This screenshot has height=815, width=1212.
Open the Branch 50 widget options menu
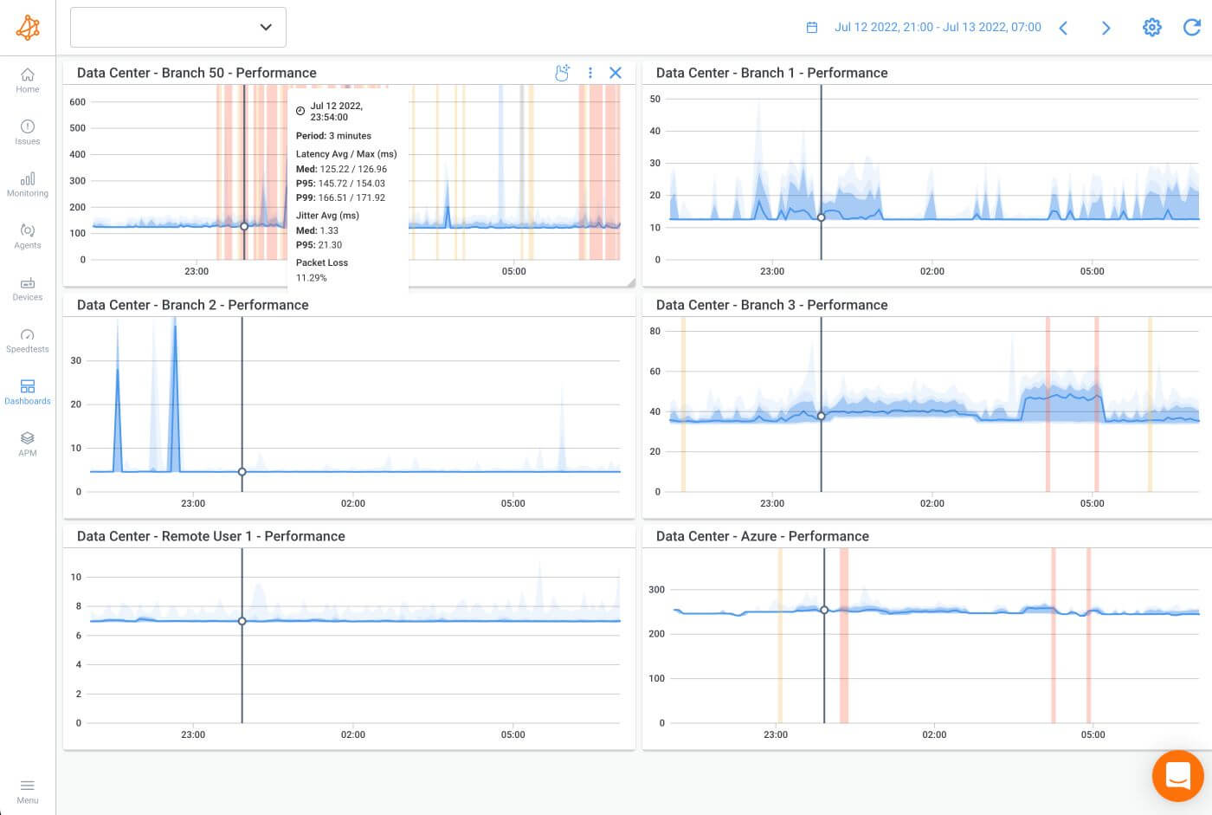pyautogui.click(x=590, y=73)
